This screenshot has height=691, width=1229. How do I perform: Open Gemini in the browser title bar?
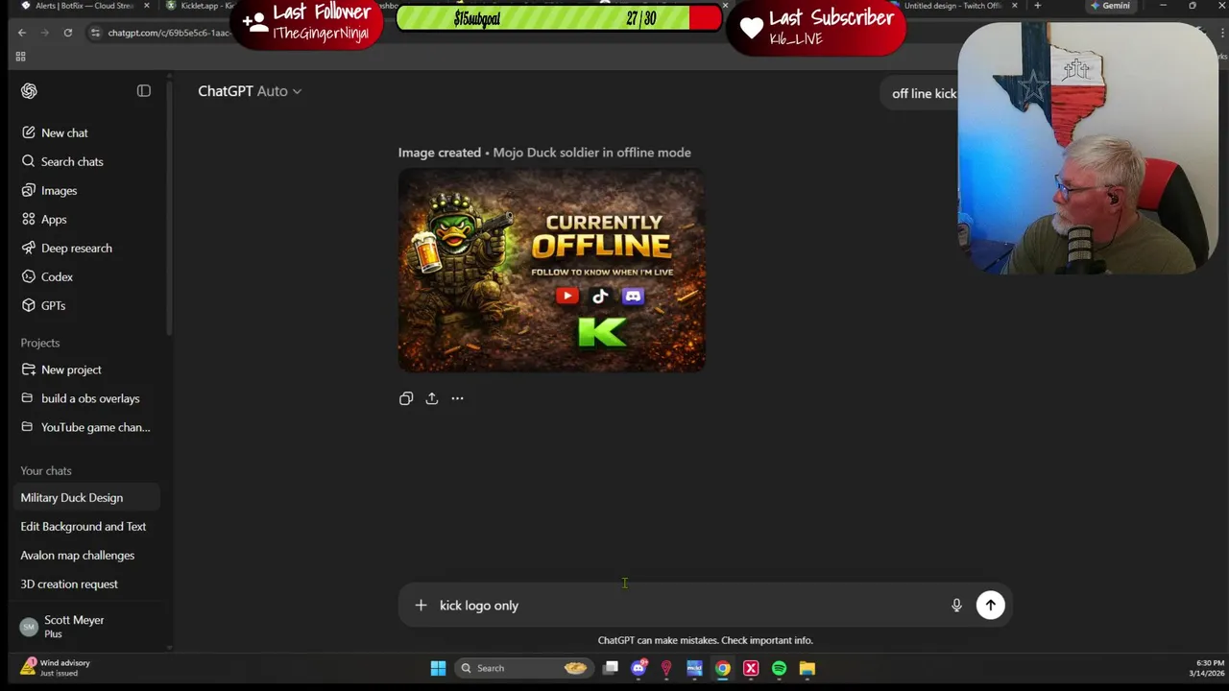(x=1111, y=6)
